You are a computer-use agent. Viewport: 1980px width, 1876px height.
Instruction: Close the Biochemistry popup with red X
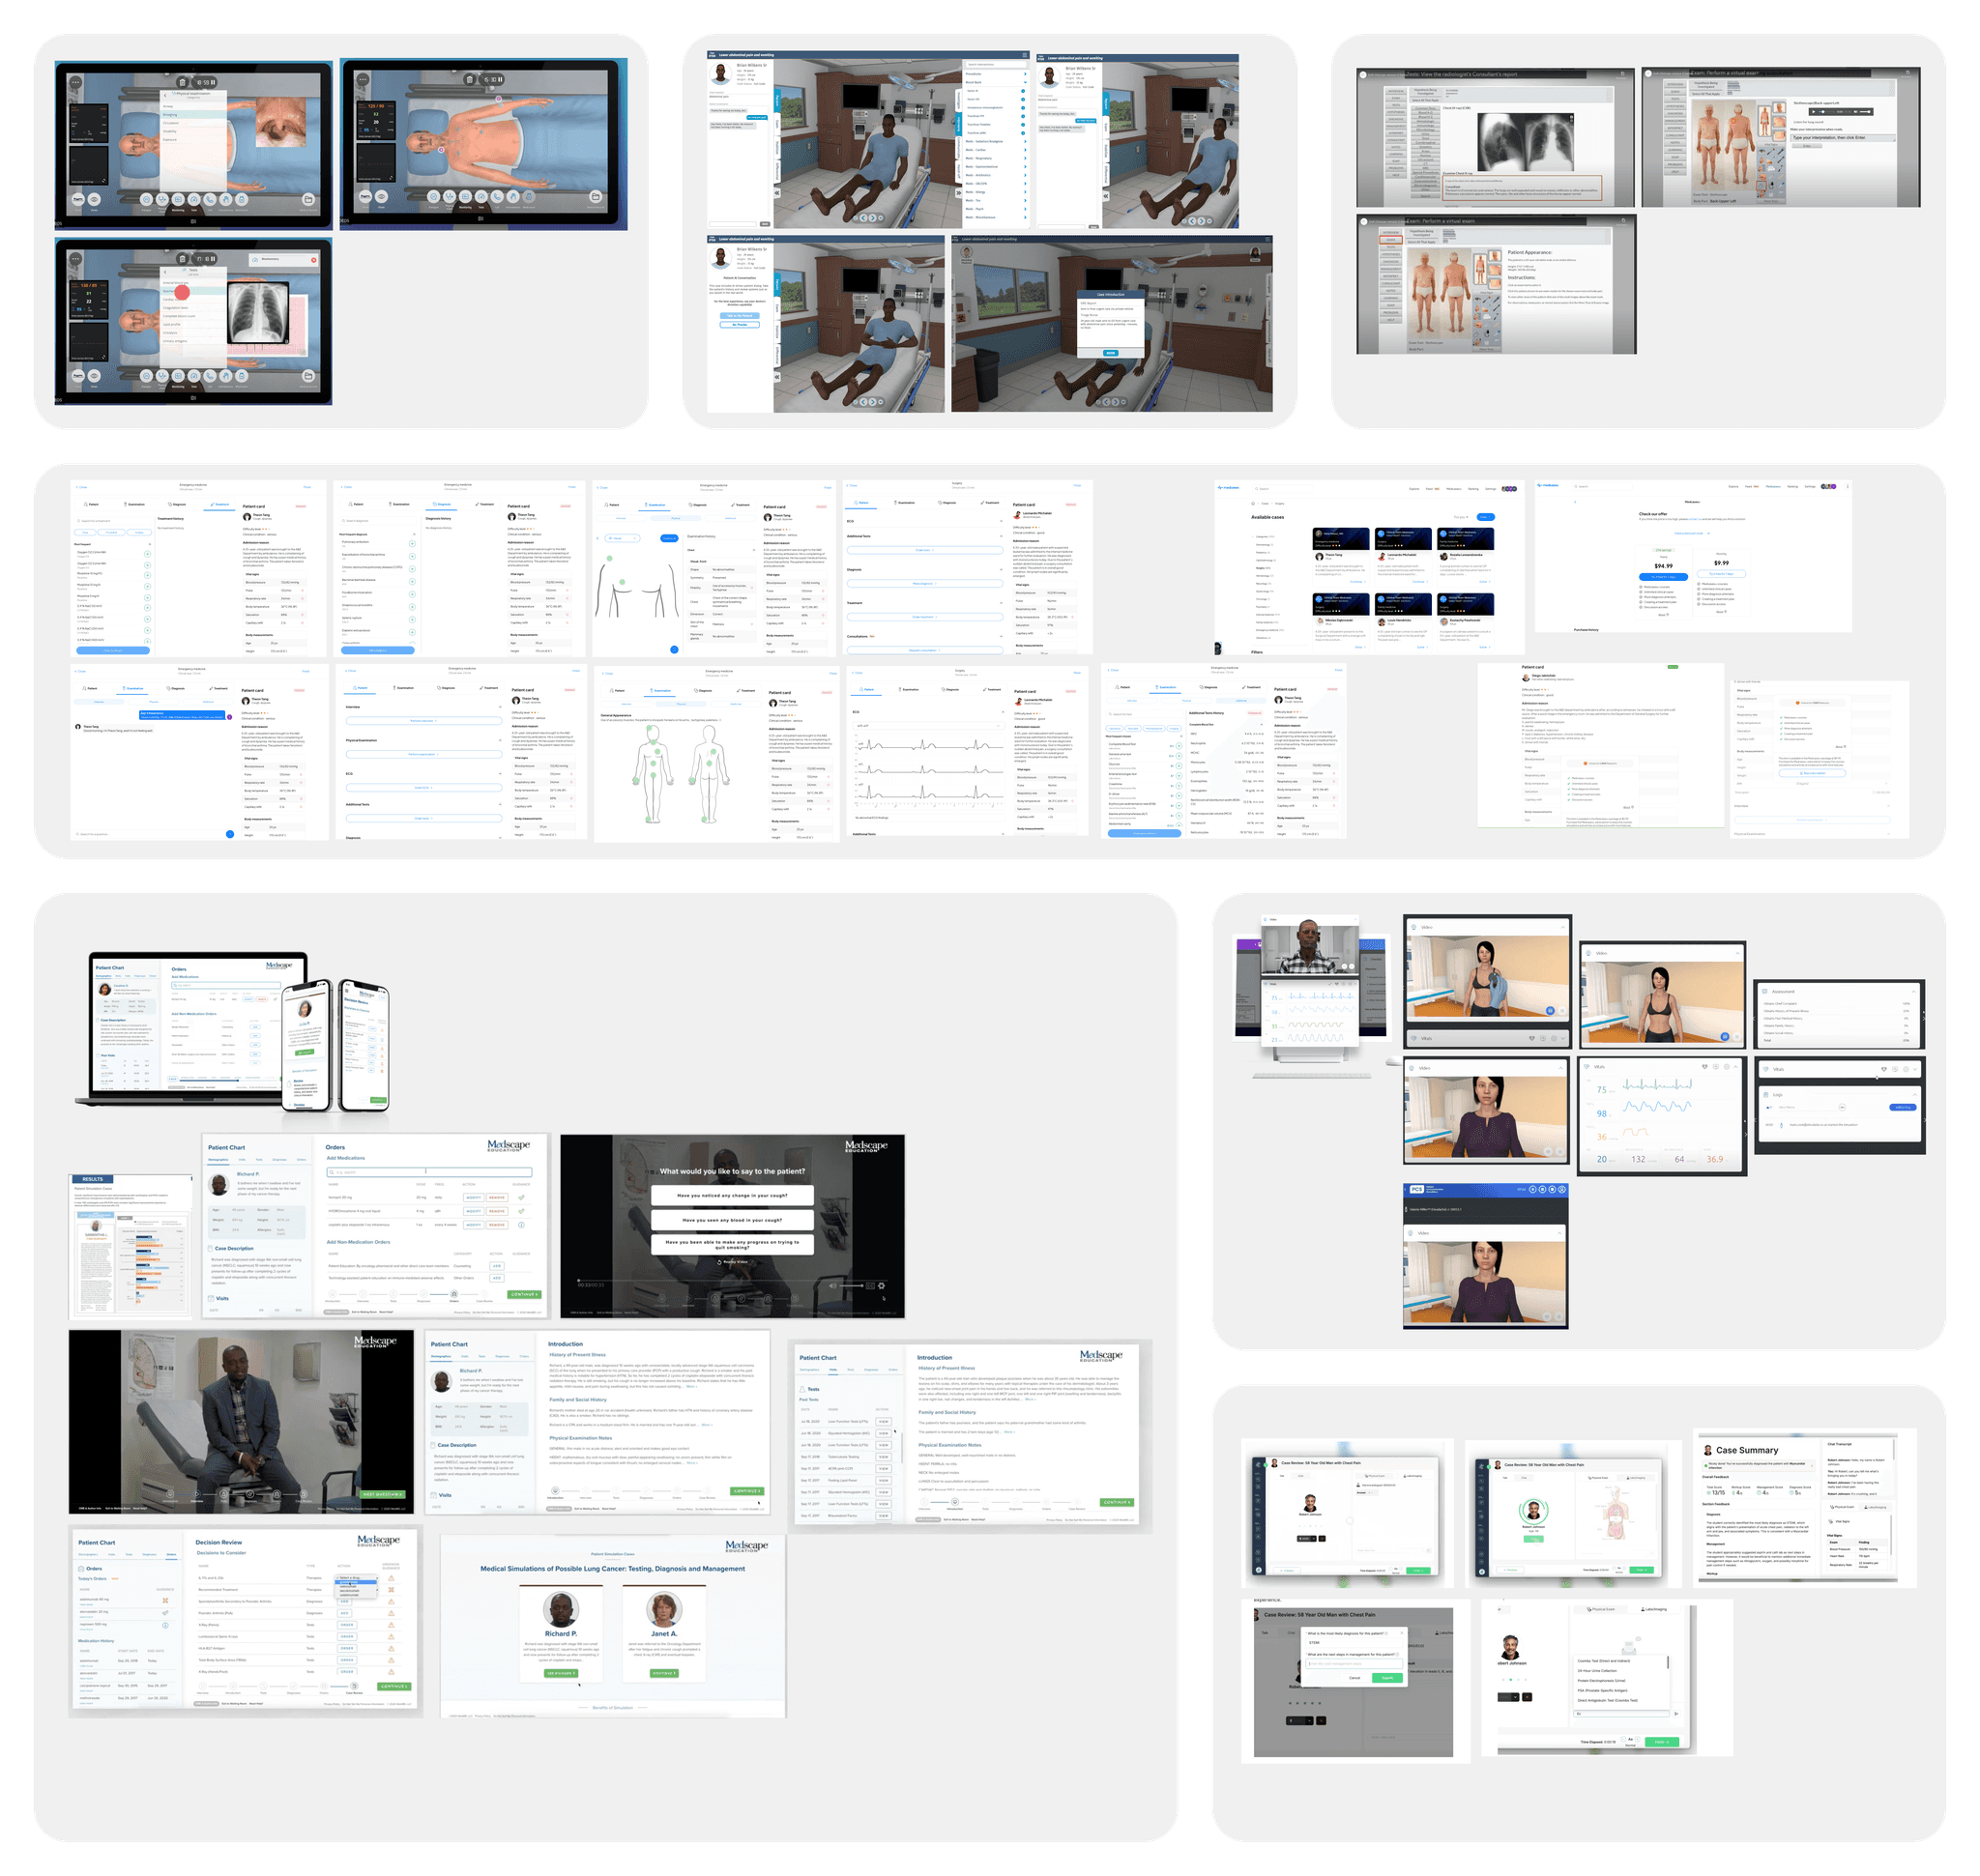pos(314,261)
